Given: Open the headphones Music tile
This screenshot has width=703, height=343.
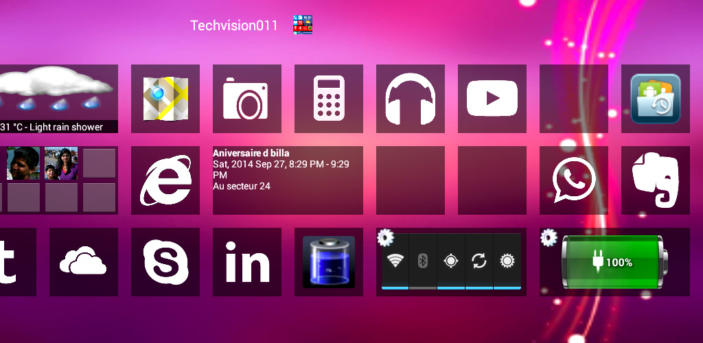Looking at the screenshot, I should 411,99.
